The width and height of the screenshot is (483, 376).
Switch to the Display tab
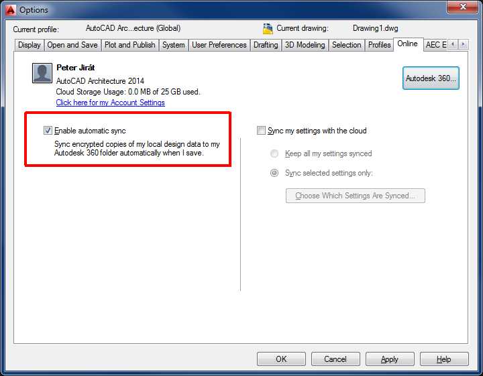point(29,45)
